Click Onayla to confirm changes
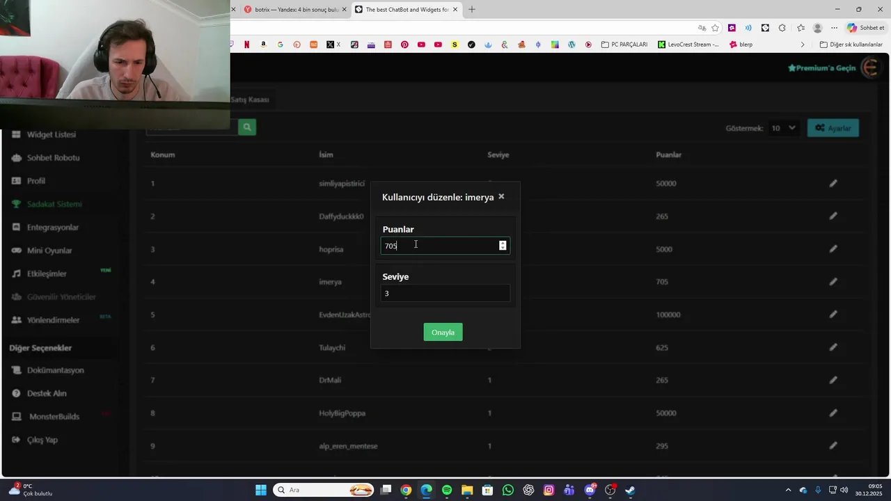The width and height of the screenshot is (891, 501). tap(443, 333)
